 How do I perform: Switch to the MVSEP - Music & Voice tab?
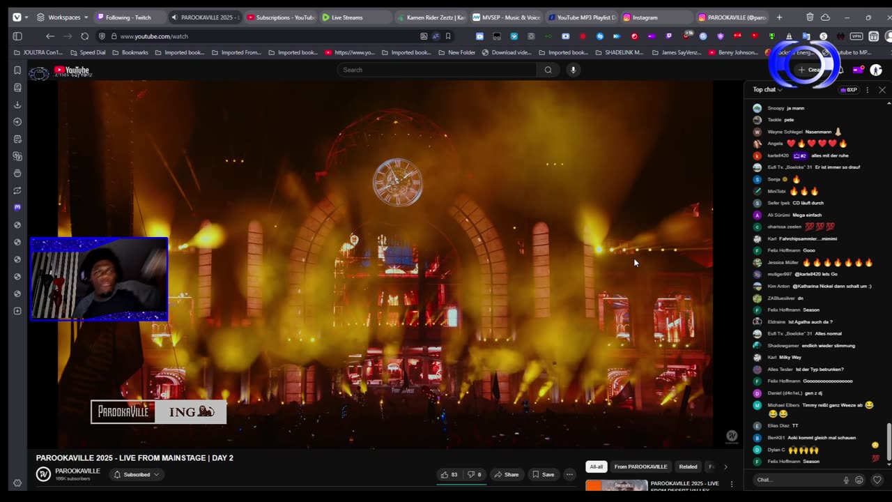pyautogui.click(x=507, y=17)
